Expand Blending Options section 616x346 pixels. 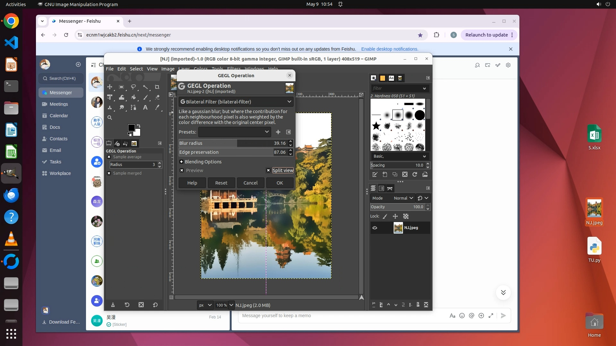[x=182, y=162]
